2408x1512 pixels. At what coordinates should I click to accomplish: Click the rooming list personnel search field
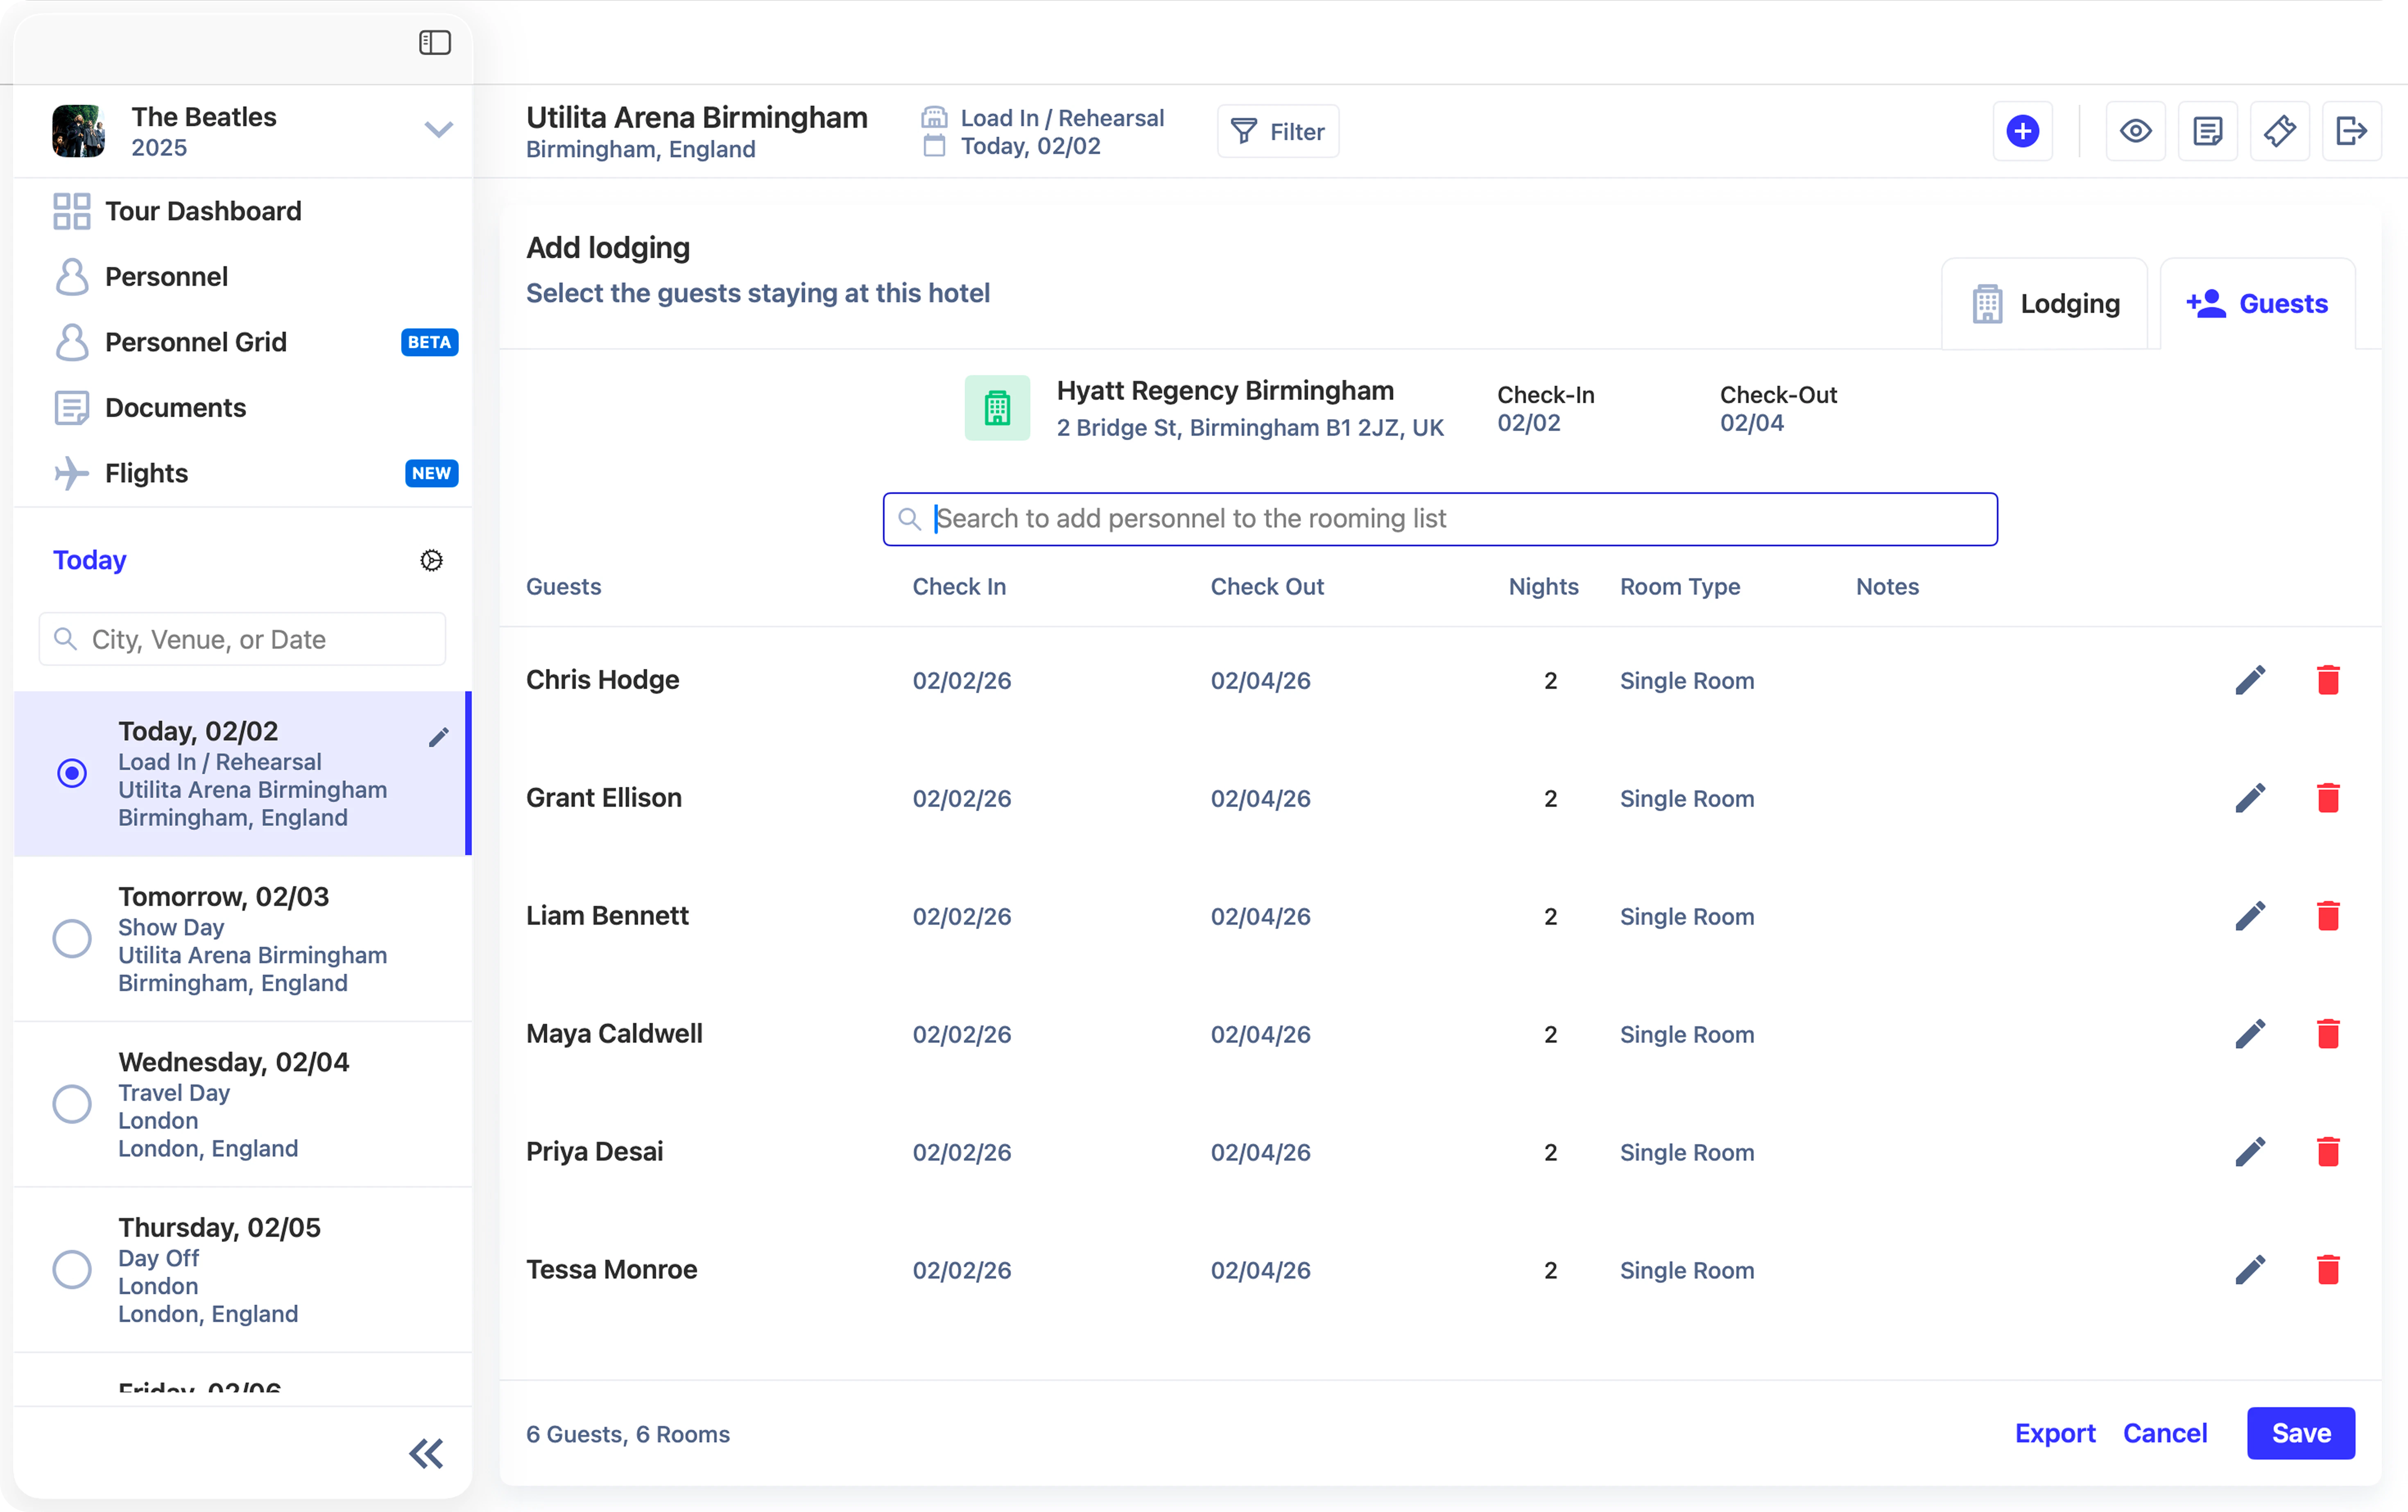[1440, 519]
